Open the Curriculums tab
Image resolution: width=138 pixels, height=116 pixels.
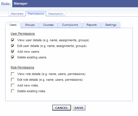(70, 25)
